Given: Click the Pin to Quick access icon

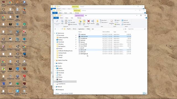Looking at the screenshot, I should [57, 22].
